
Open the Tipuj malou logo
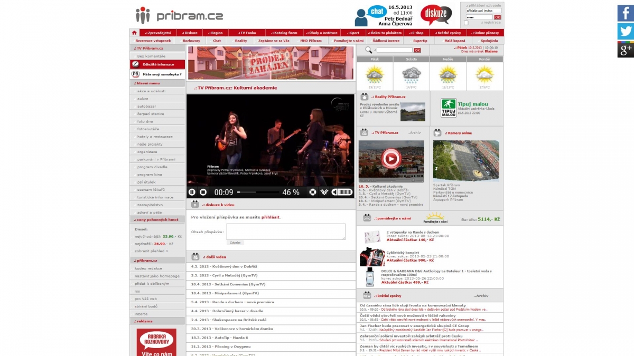tap(449, 108)
